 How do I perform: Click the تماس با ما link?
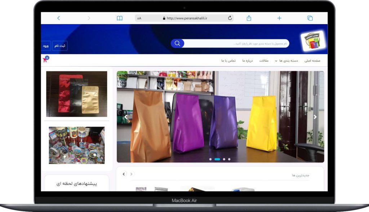coord(228,61)
